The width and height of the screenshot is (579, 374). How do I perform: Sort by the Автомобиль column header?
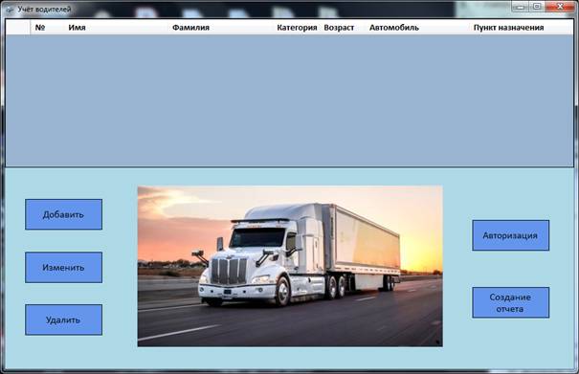tap(394, 28)
